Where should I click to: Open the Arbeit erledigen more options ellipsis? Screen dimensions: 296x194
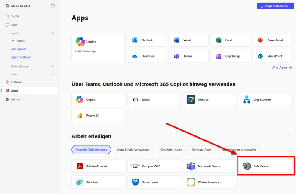[x=289, y=135]
